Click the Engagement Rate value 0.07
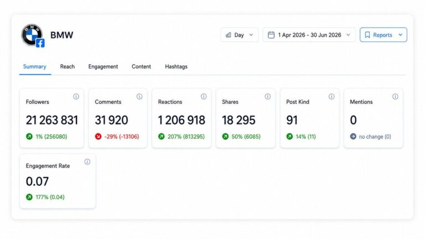This screenshot has height=239, width=425. click(38, 181)
